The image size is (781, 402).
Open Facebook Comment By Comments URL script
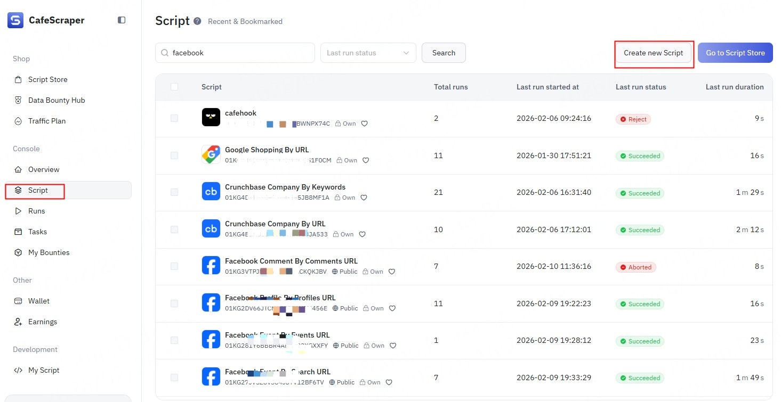click(x=291, y=261)
